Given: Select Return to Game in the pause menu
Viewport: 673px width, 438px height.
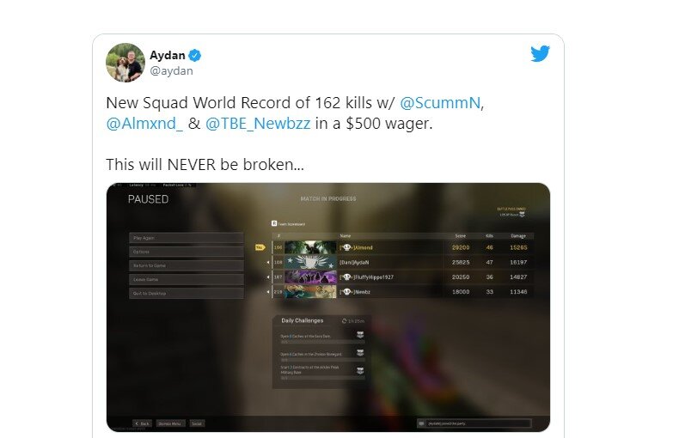Looking at the screenshot, I should tap(187, 265).
